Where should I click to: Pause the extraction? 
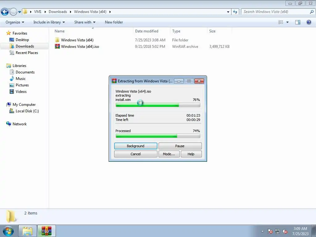180,146
